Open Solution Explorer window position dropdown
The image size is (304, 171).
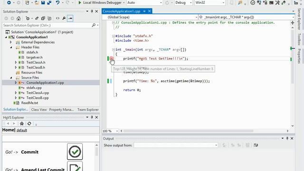(x=87, y=11)
